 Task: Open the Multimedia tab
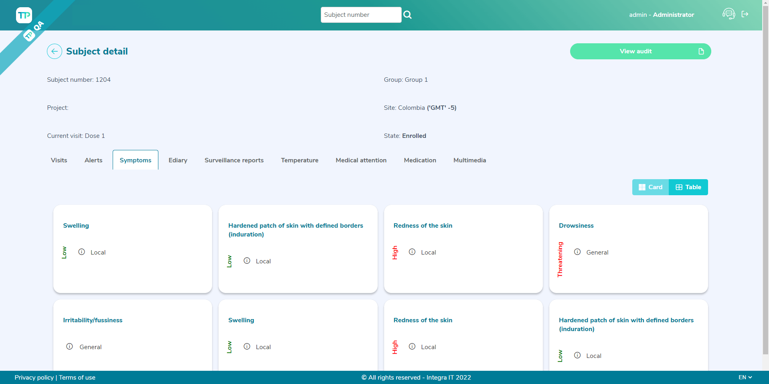point(469,160)
